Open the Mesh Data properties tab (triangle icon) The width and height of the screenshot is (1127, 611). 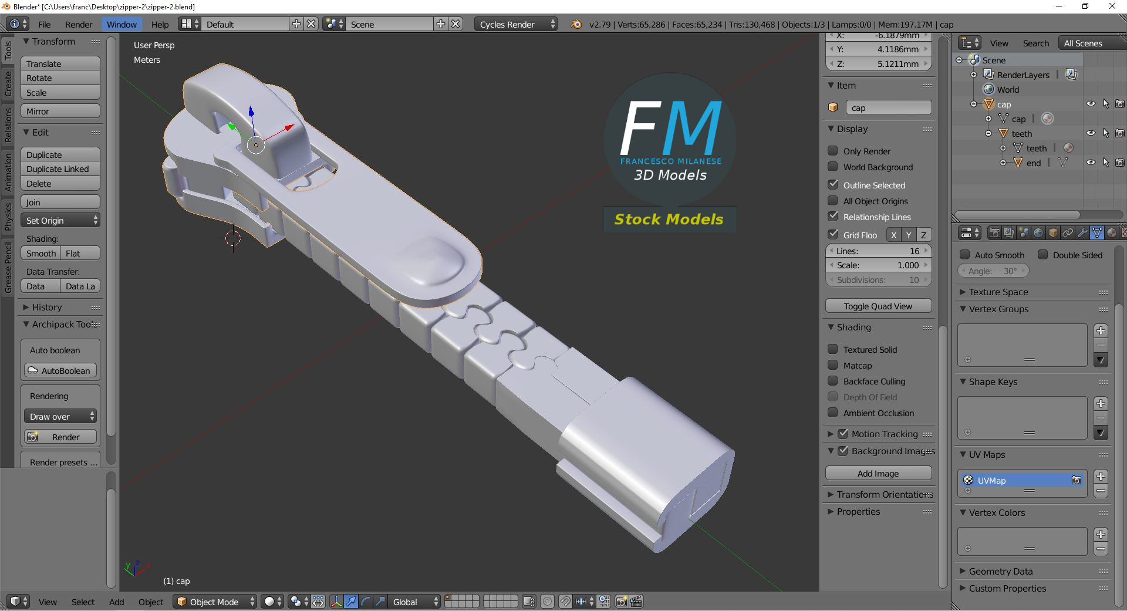(x=1096, y=233)
